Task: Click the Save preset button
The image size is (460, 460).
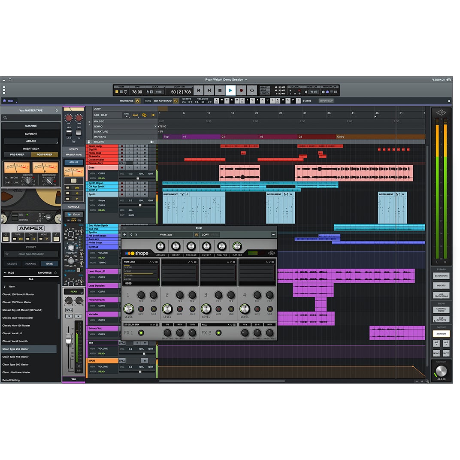Action: tap(49, 264)
